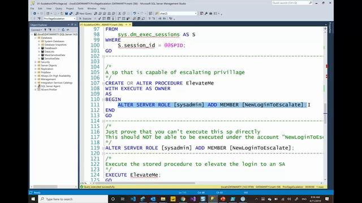
Task: Expand the Security folder
Action: pos(36,62)
